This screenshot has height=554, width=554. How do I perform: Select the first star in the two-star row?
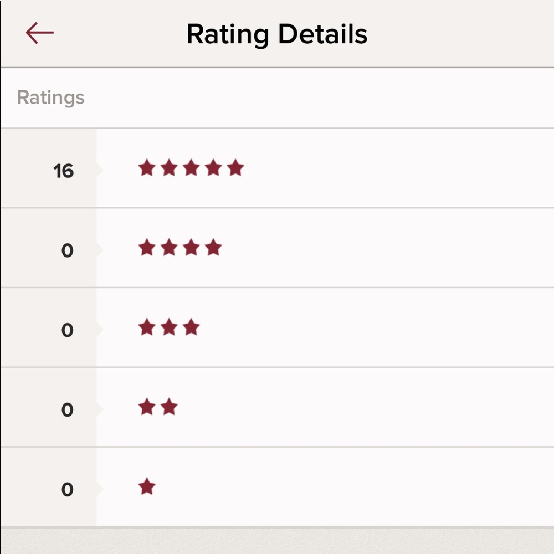tap(147, 408)
